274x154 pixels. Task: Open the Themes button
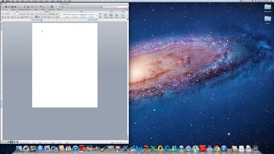(x=123, y=15)
